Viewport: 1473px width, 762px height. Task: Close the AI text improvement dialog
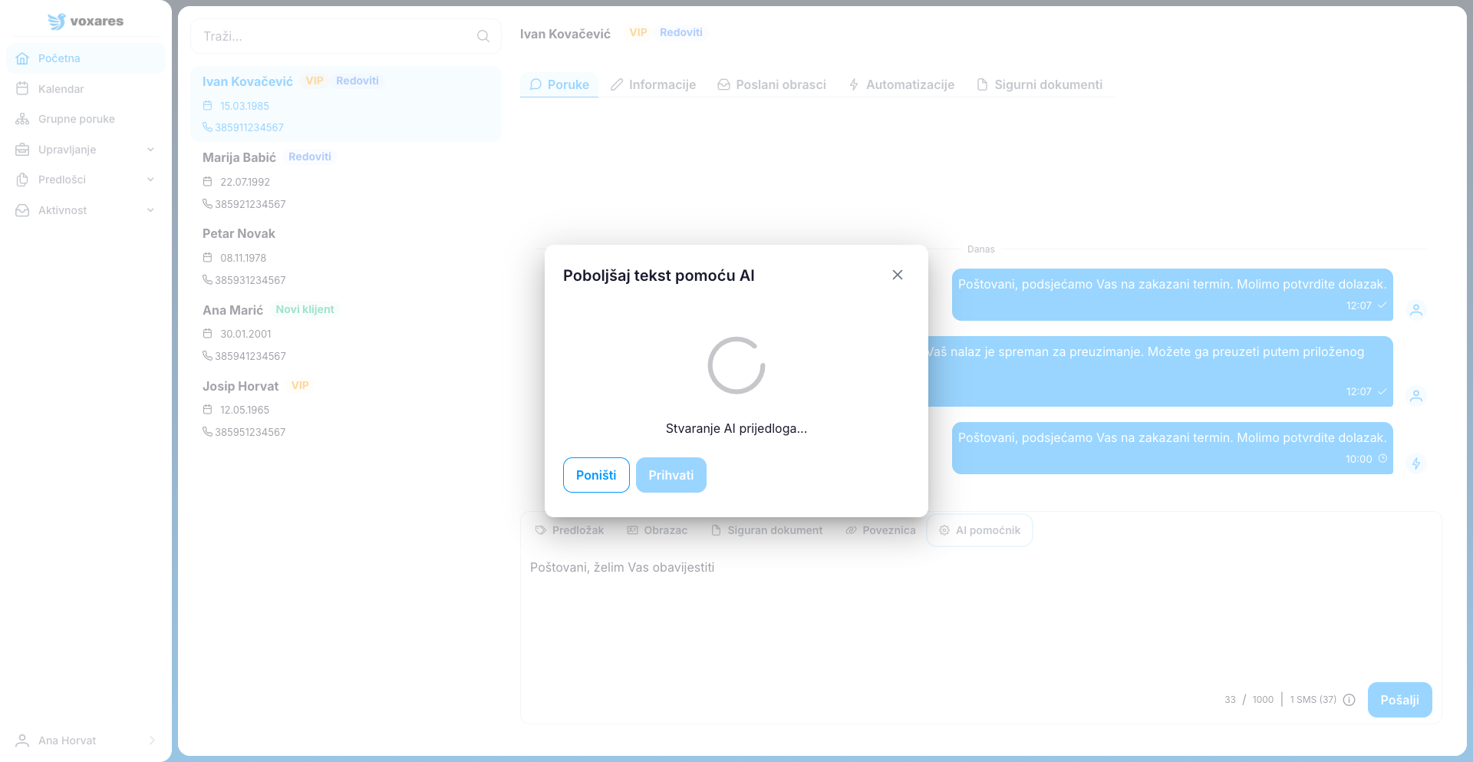pyautogui.click(x=897, y=275)
